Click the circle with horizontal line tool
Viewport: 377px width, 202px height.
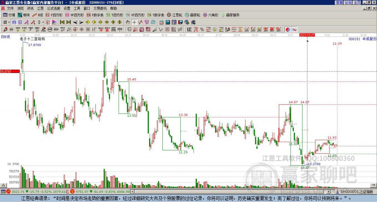[x=50, y=29]
